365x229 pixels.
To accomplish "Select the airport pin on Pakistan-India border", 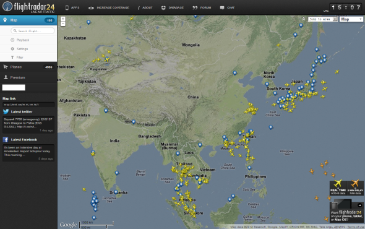I will coord(106,111).
